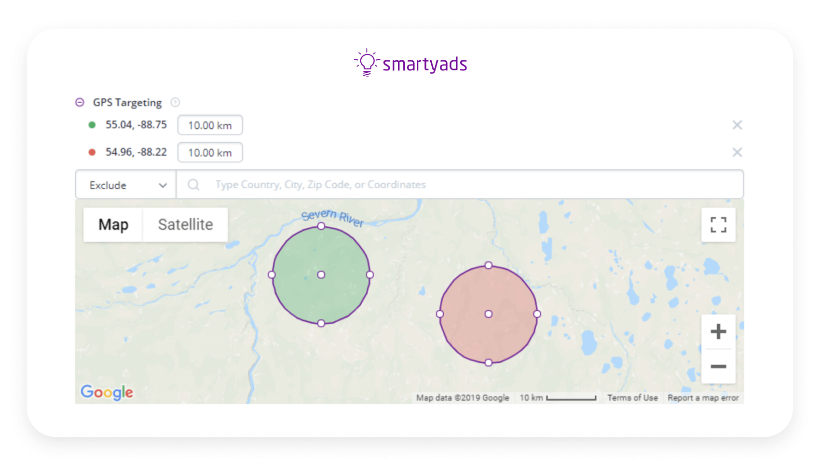Click the Google logo on the map
The width and height of the screenshot is (820, 466).
pos(107,392)
